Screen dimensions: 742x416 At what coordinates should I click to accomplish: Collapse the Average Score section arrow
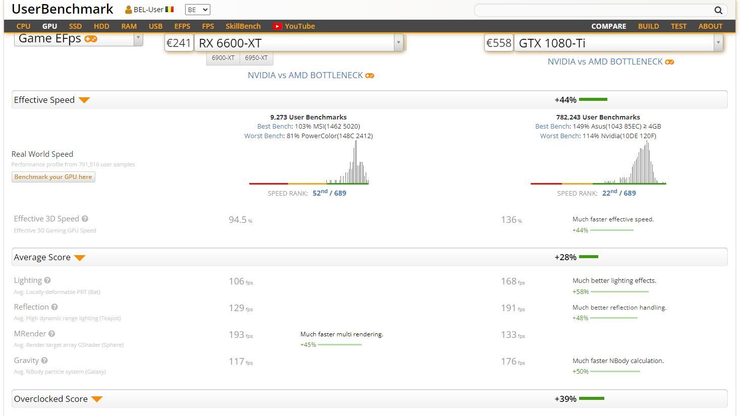pyautogui.click(x=80, y=258)
